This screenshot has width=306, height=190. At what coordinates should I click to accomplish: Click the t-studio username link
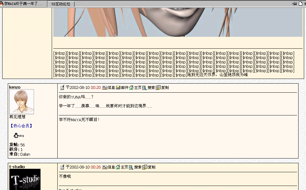pyautogui.click(x=17, y=167)
